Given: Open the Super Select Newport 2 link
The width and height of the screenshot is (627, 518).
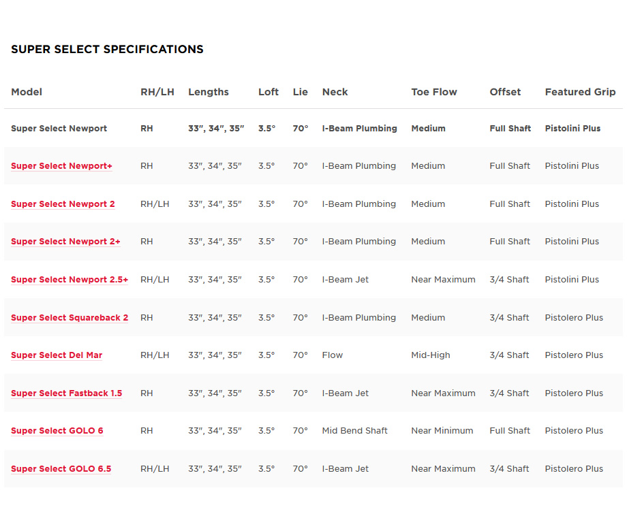Looking at the screenshot, I should pyautogui.click(x=63, y=204).
